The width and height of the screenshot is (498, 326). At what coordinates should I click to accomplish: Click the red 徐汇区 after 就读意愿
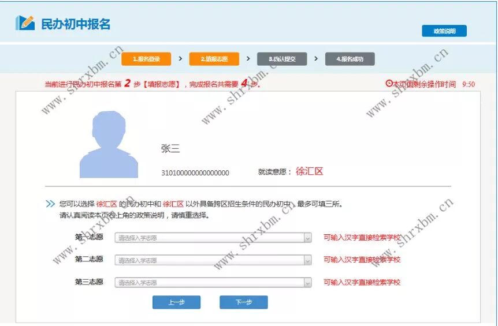coord(309,171)
